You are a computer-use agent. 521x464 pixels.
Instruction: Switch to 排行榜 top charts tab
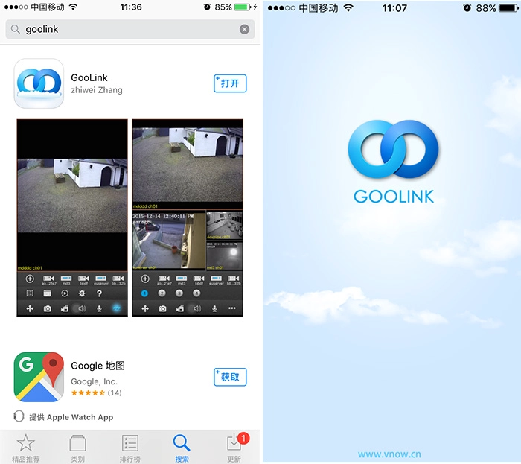pos(130,448)
